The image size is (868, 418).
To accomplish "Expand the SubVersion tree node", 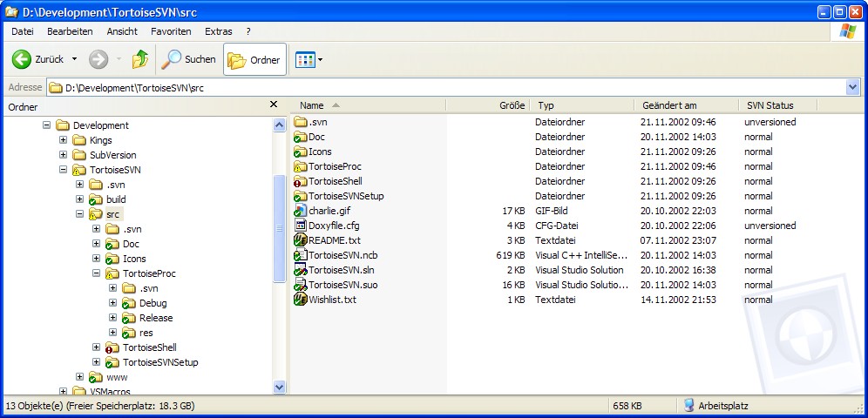I will 63,155.
